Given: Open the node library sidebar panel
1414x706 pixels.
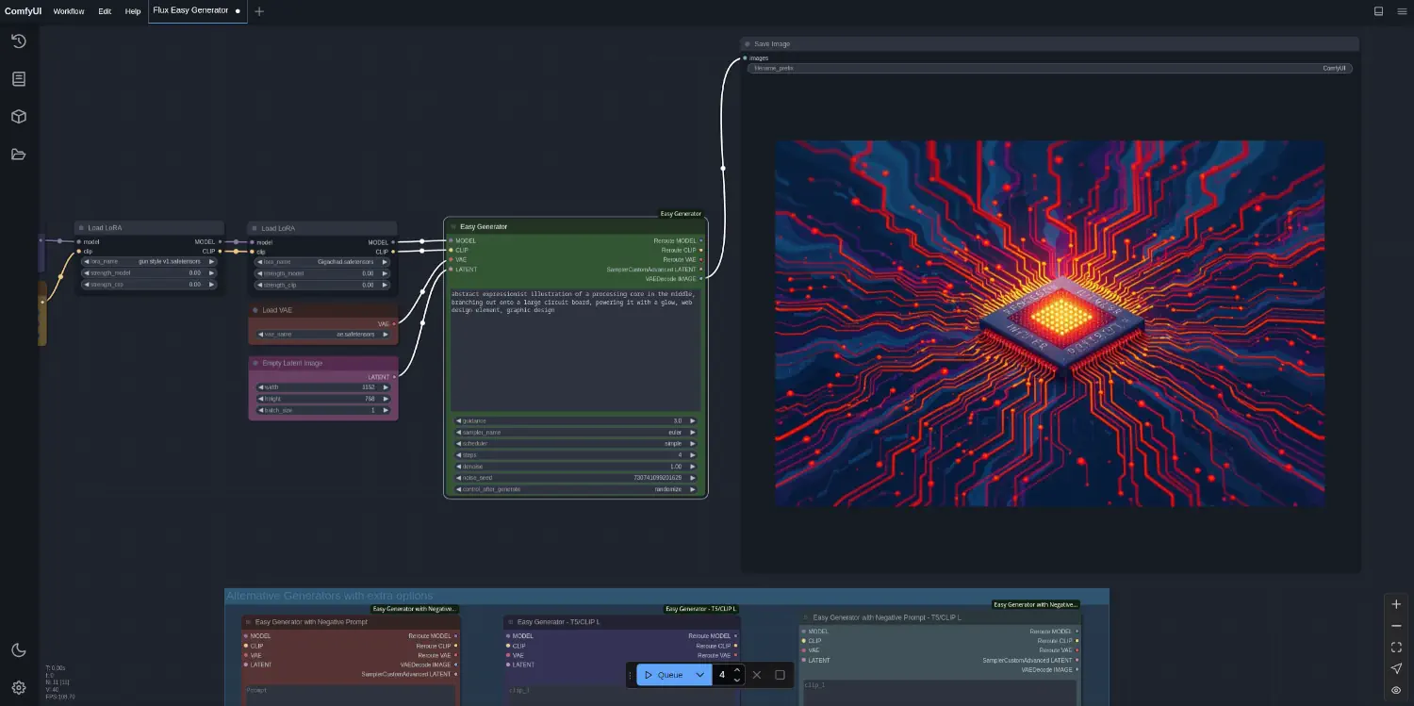Looking at the screenshot, I should click(x=18, y=78).
